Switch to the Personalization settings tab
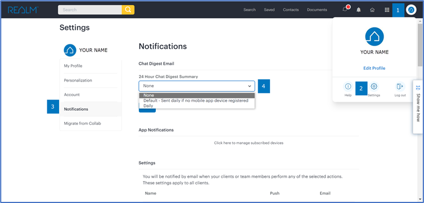 [78, 80]
